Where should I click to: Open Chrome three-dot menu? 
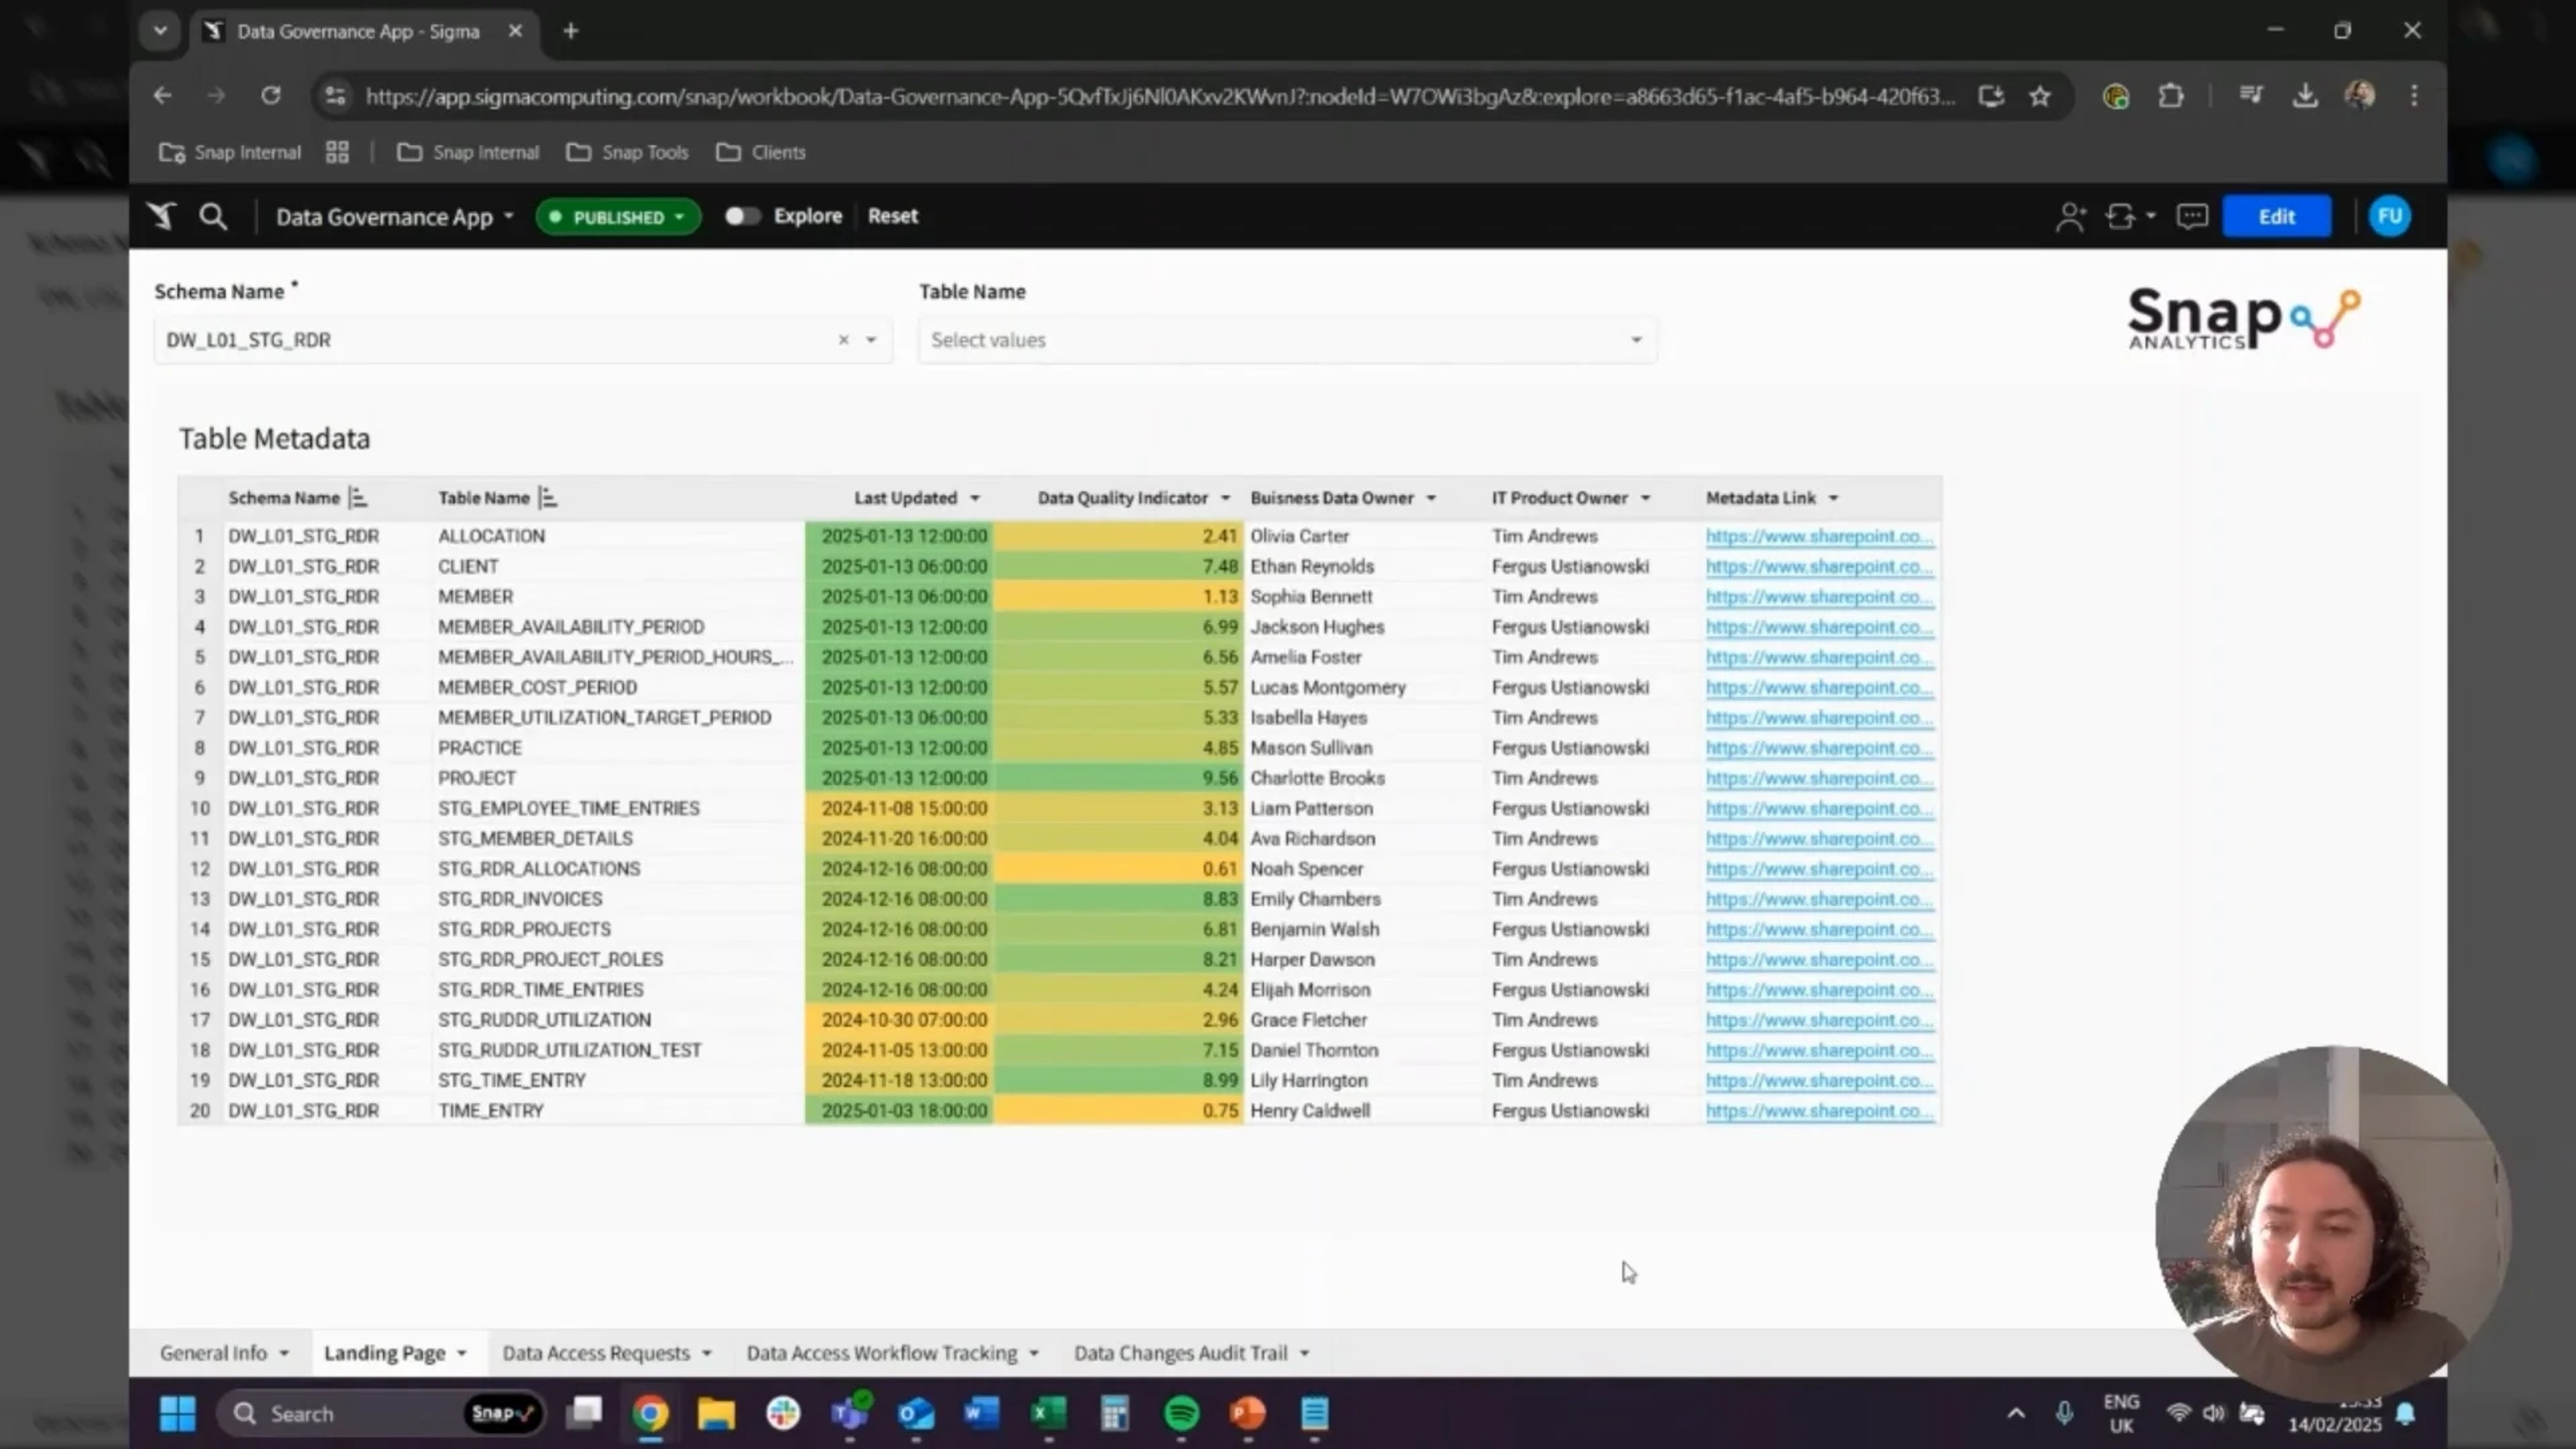(2414, 96)
